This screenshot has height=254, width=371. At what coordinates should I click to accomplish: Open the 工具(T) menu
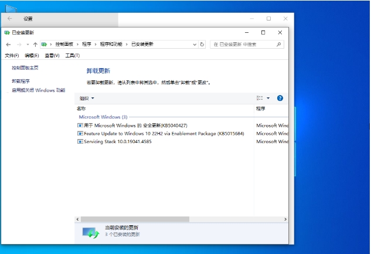click(72, 55)
